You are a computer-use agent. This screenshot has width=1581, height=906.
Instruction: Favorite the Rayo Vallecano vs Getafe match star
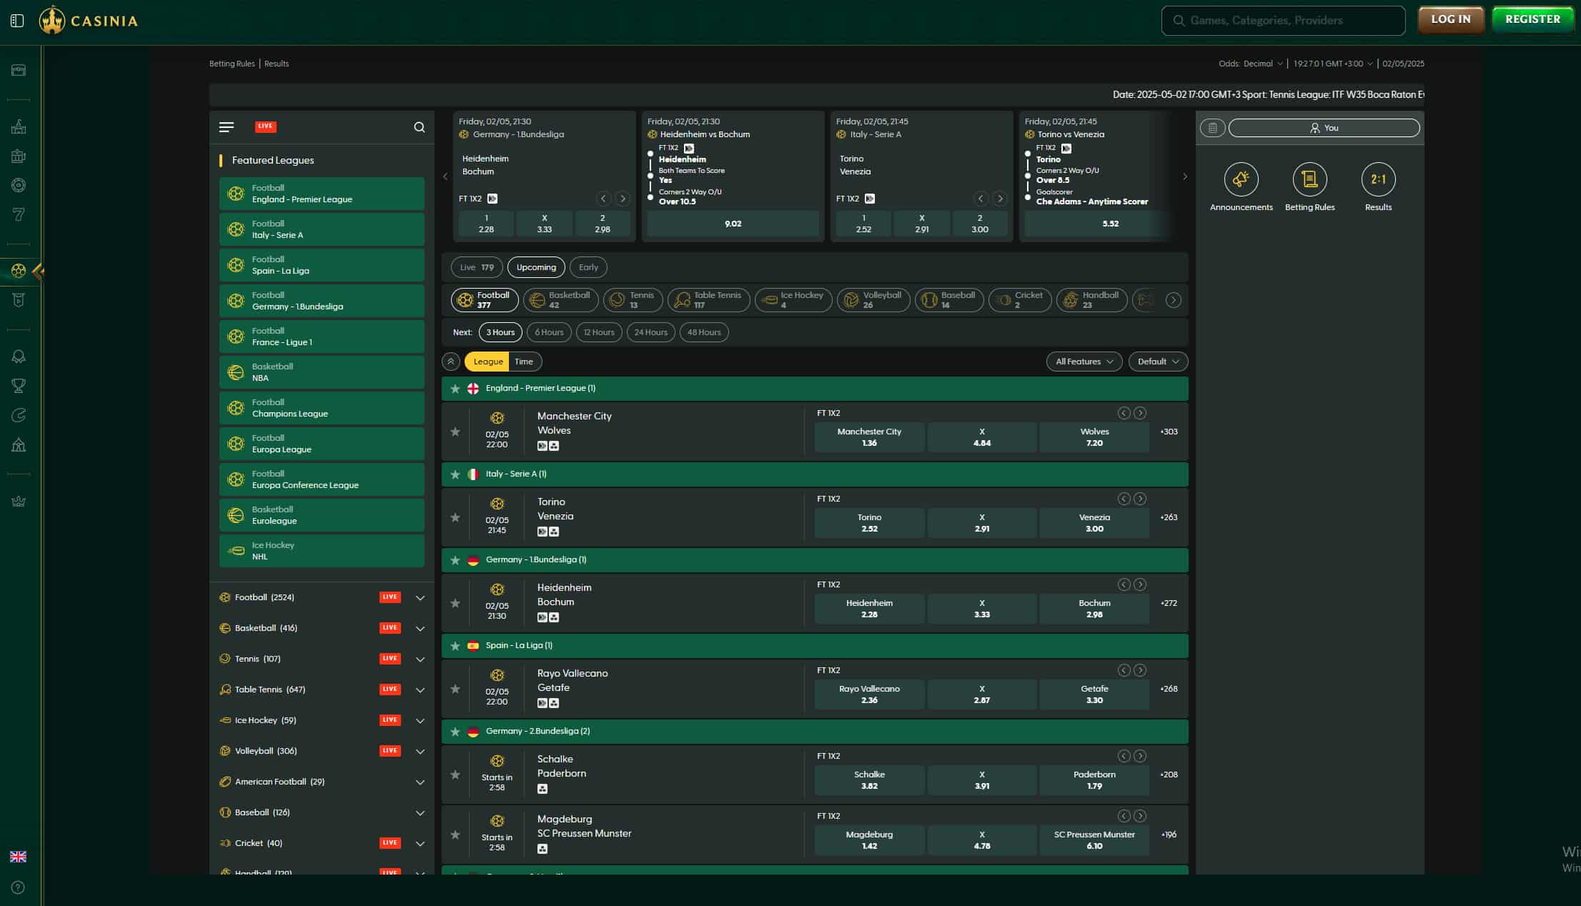point(455,689)
